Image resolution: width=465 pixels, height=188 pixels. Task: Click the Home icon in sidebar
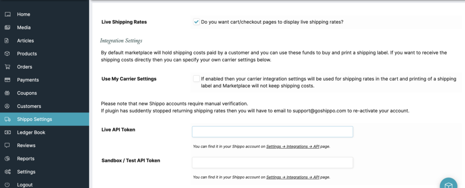pos(7,15)
